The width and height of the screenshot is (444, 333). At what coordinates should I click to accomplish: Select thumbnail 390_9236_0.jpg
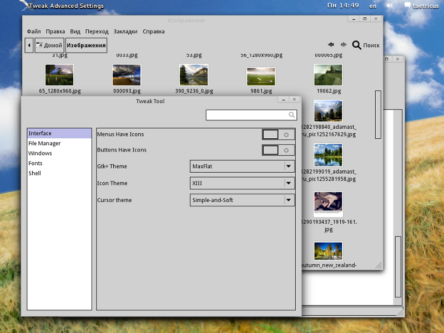click(194, 75)
